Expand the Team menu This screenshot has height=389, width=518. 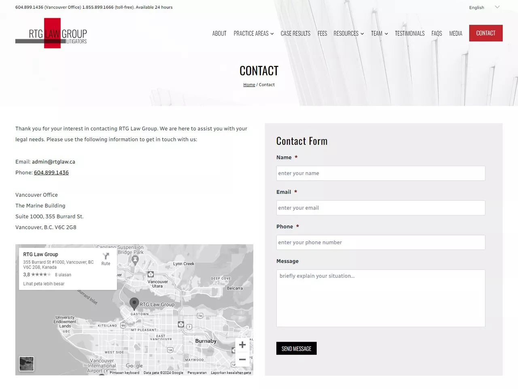[x=379, y=34]
